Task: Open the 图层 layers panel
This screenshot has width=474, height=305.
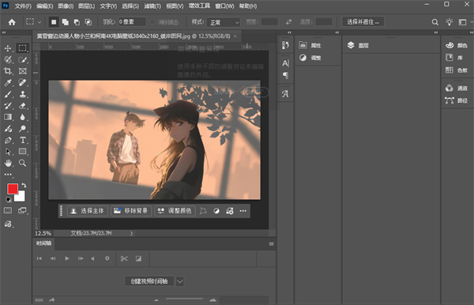Action: click(358, 45)
